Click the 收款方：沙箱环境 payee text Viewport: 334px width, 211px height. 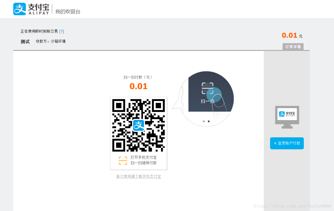(51, 41)
